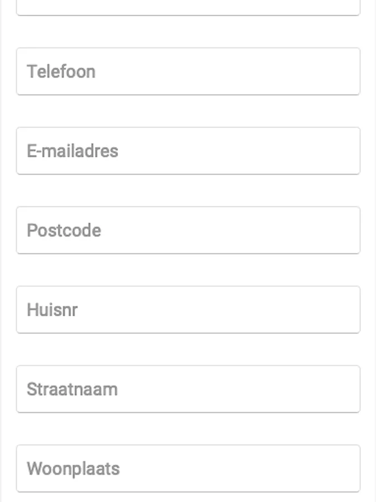
Task: Click the Huisnr placeholder label
Action: coord(52,310)
